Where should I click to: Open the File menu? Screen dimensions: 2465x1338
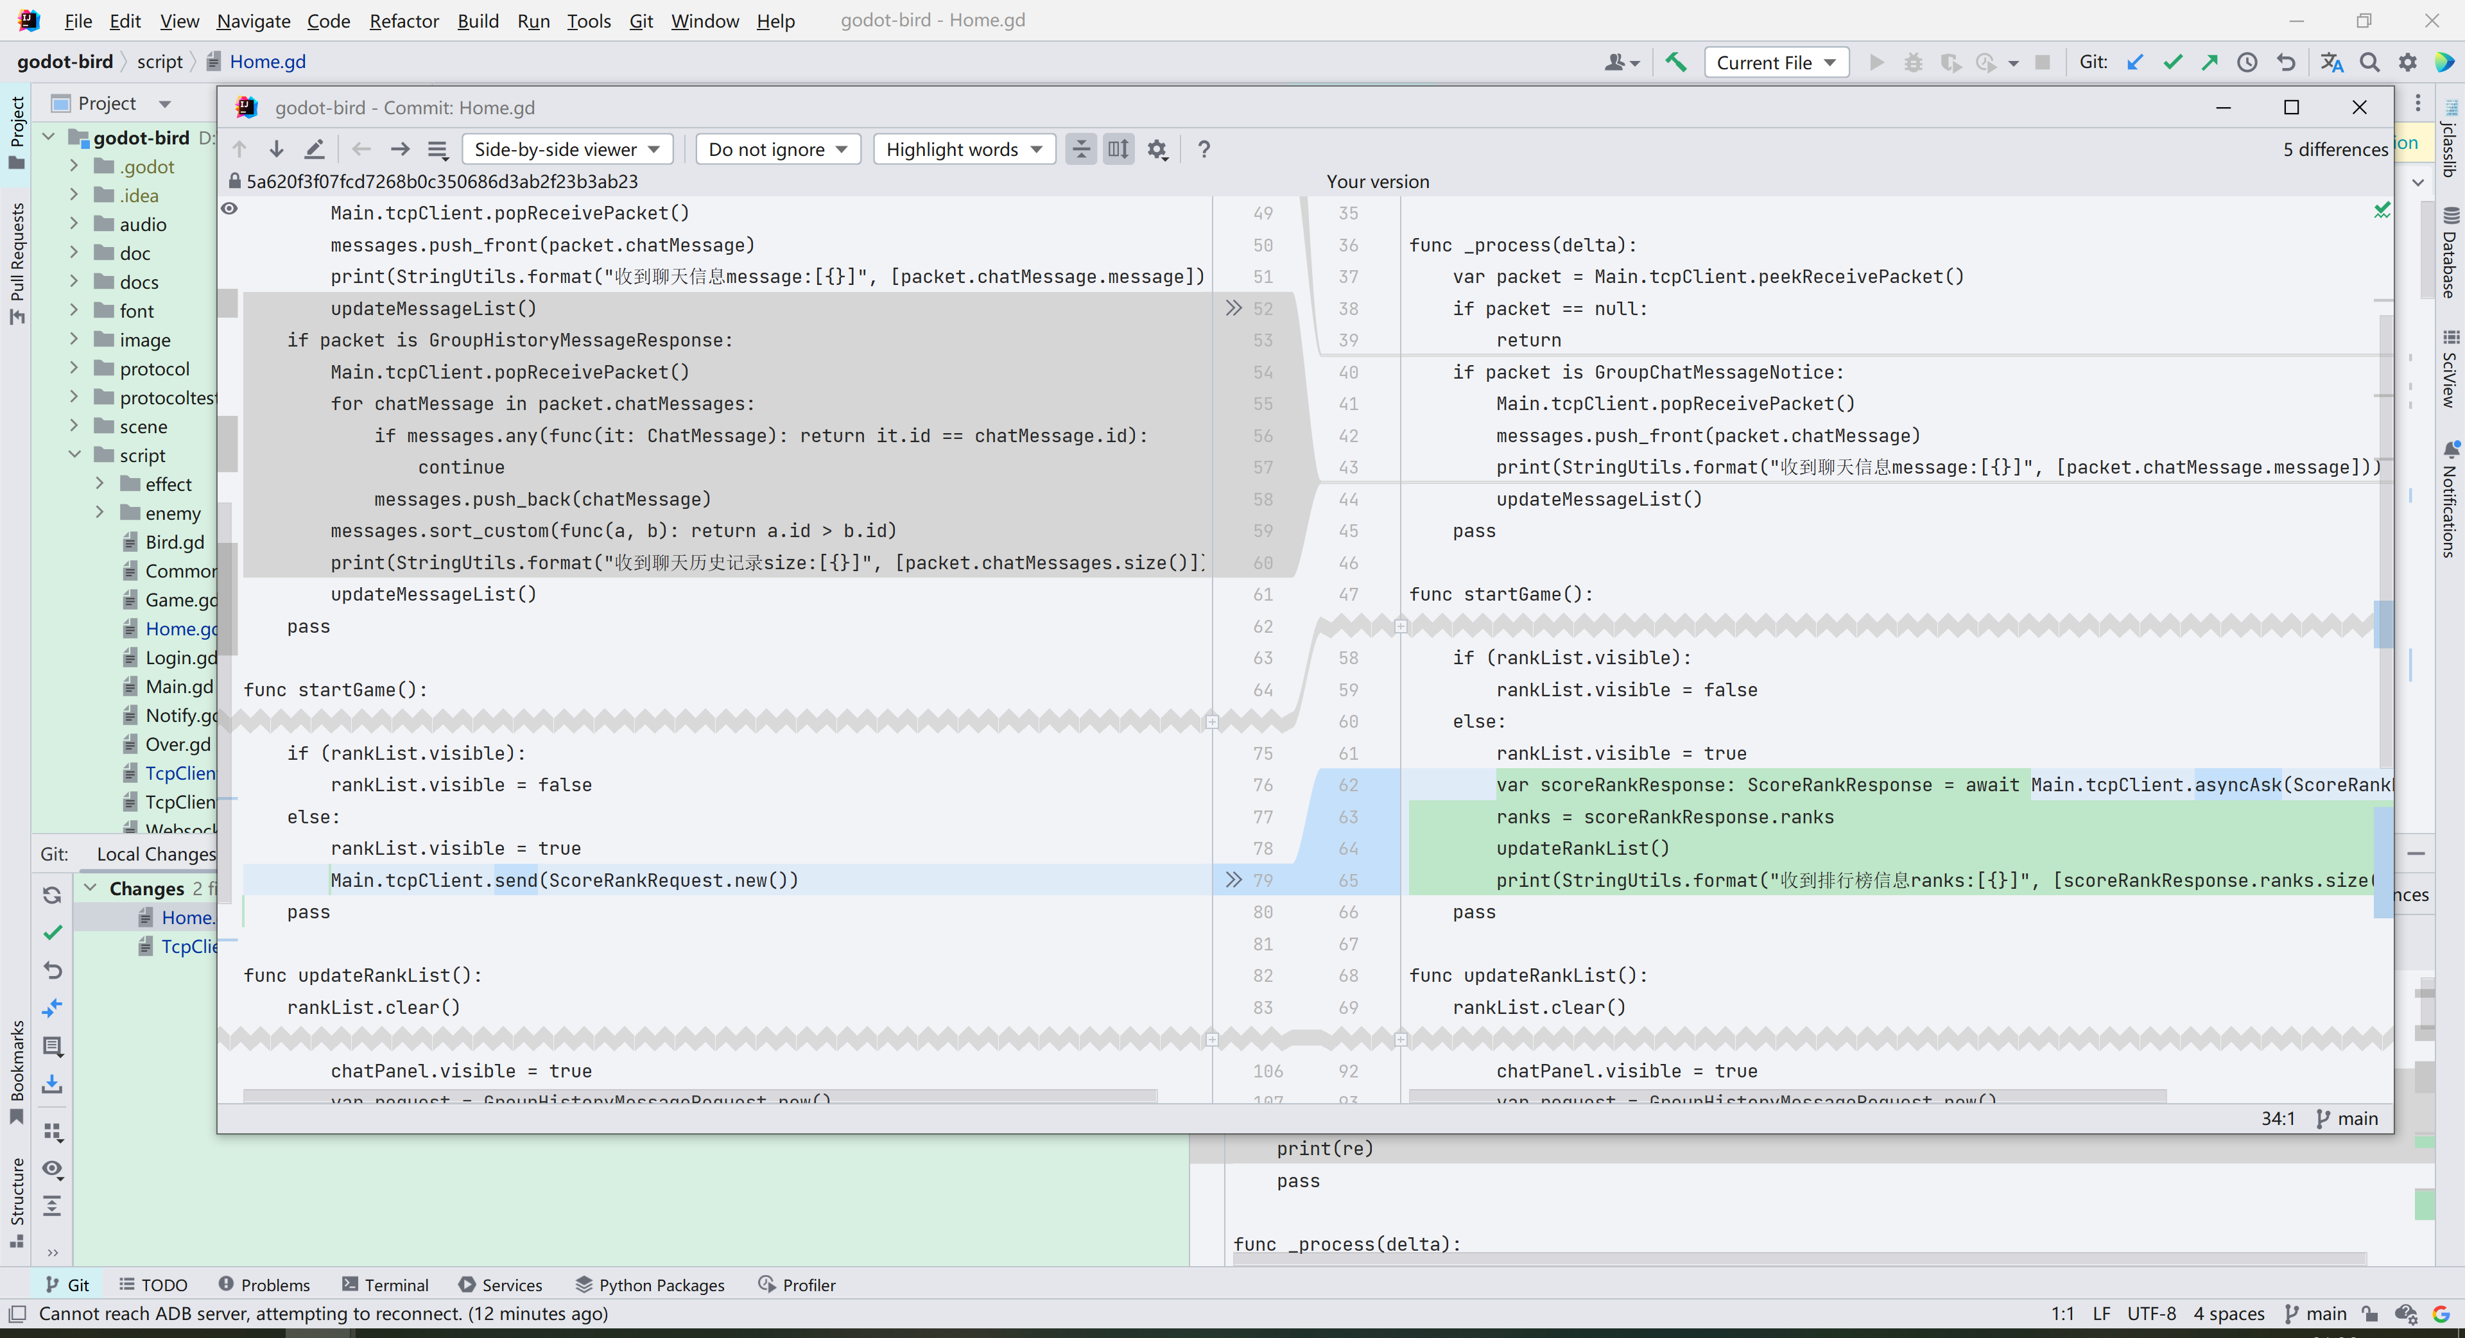[x=78, y=20]
